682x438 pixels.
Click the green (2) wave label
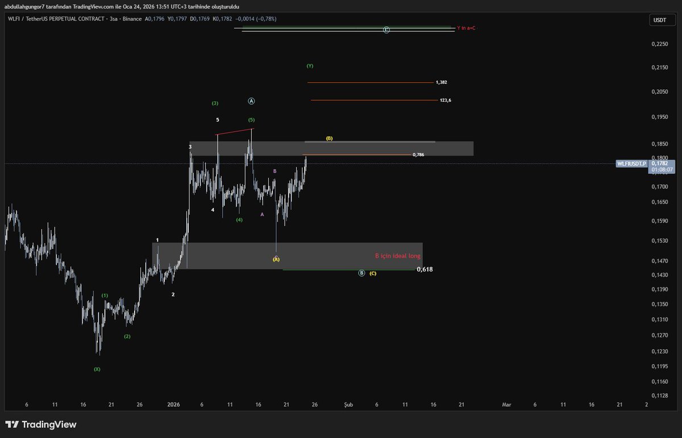127,336
